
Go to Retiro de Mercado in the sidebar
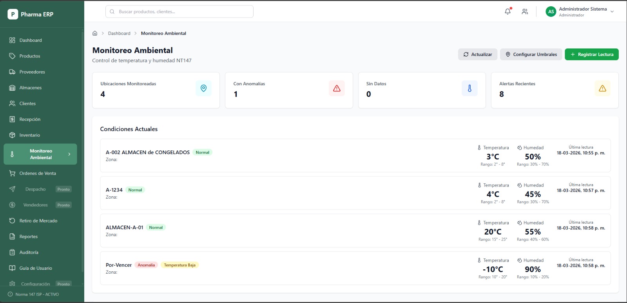38,221
